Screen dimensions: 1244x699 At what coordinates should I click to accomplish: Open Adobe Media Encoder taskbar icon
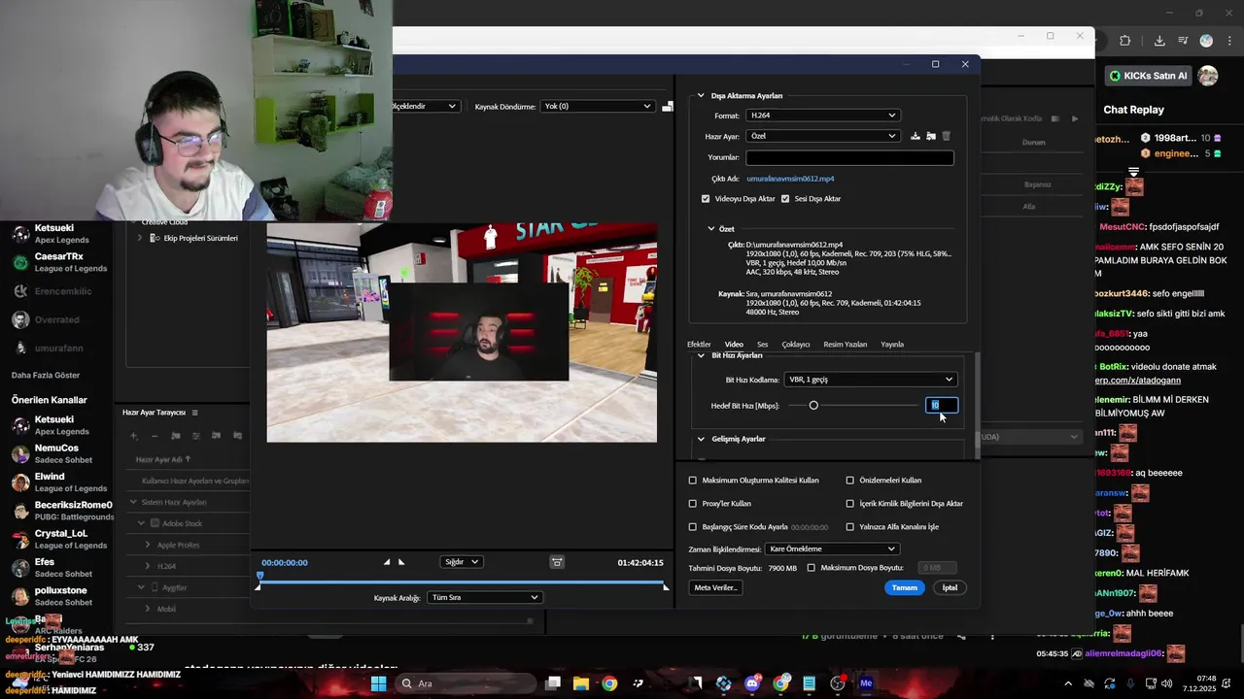tap(866, 683)
